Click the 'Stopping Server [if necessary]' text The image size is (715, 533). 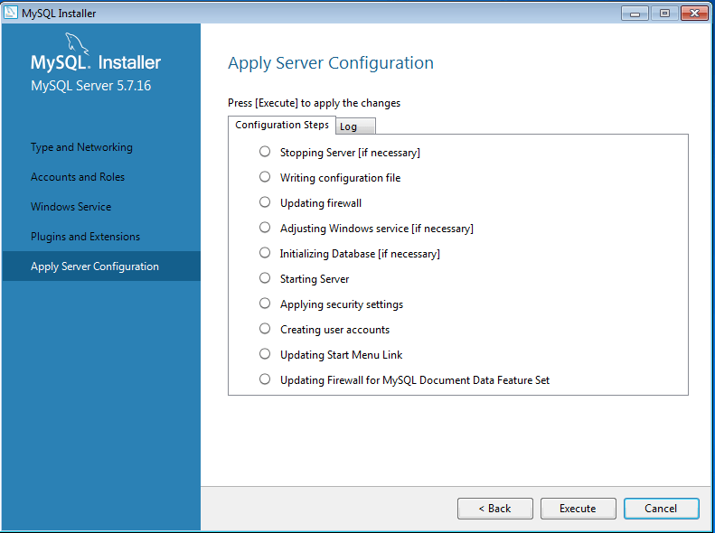[x=350, y=153]
